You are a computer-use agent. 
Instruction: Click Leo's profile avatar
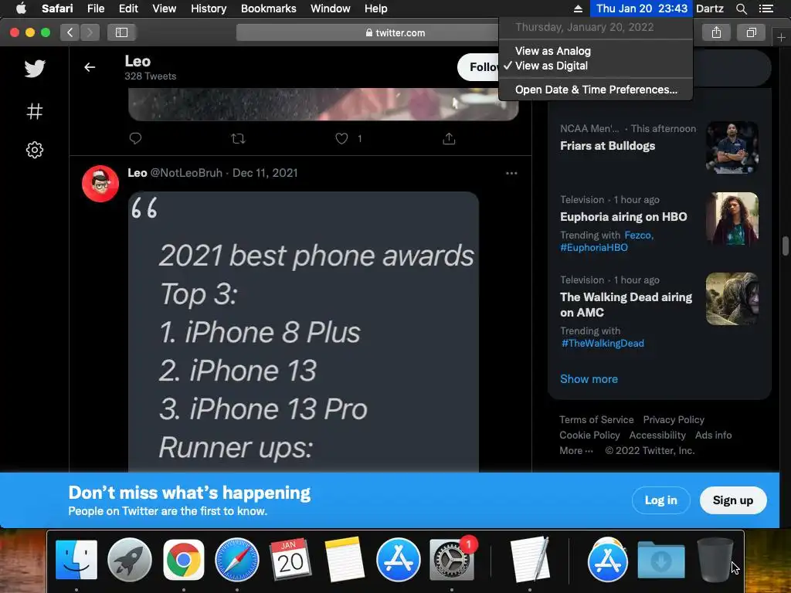tap(100, 184)
